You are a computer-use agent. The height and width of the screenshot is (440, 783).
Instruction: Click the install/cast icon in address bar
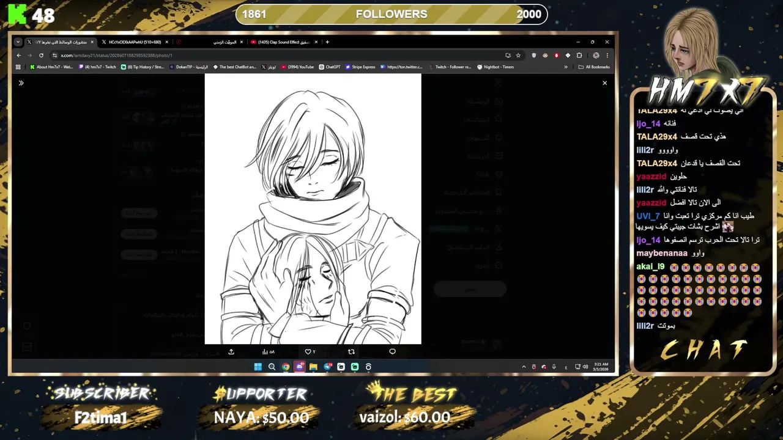508,55
